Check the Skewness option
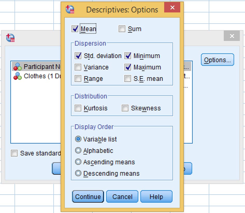The width and height of the screenshot is (245, 213). click(125, 108)
